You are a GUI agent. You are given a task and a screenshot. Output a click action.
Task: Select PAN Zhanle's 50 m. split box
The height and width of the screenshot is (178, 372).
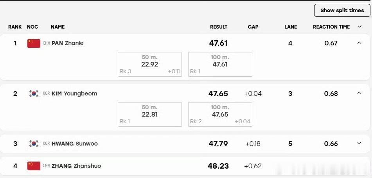[150, 64]
